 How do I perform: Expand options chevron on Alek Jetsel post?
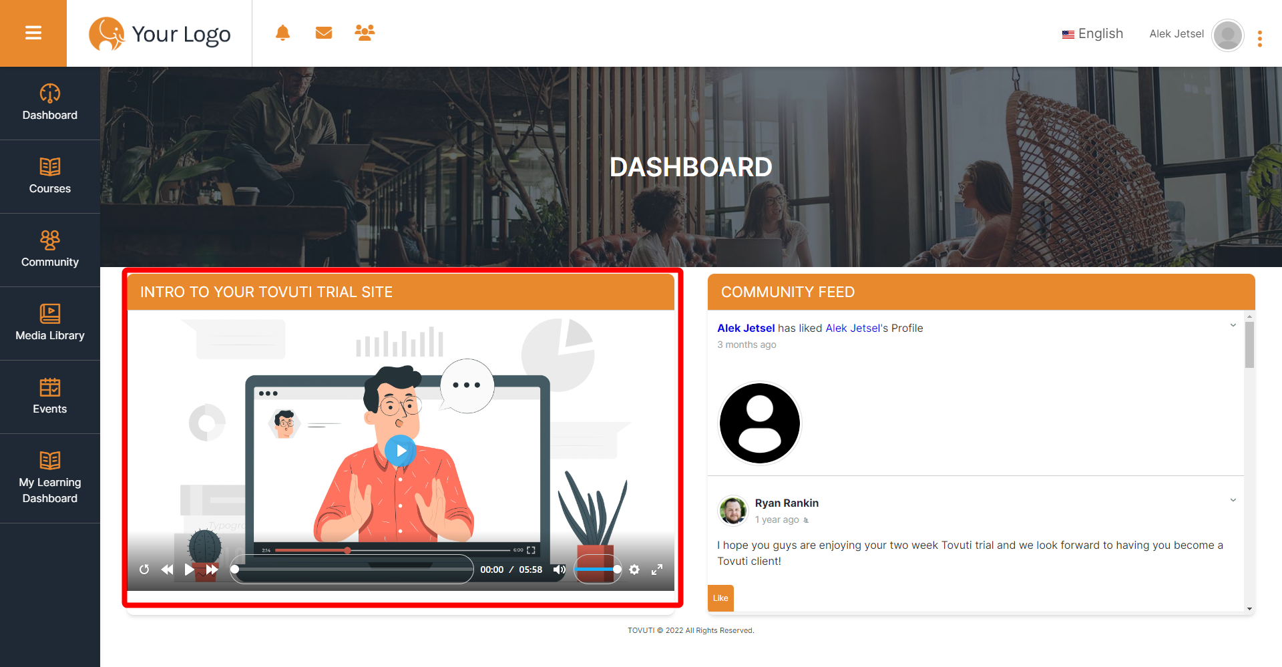pyautogui.click(x=1233, y=325)
